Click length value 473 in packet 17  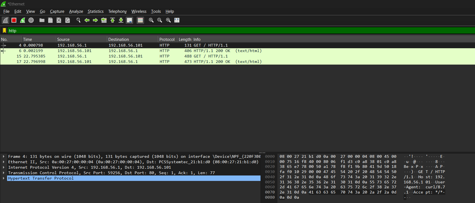coord(188,62)
